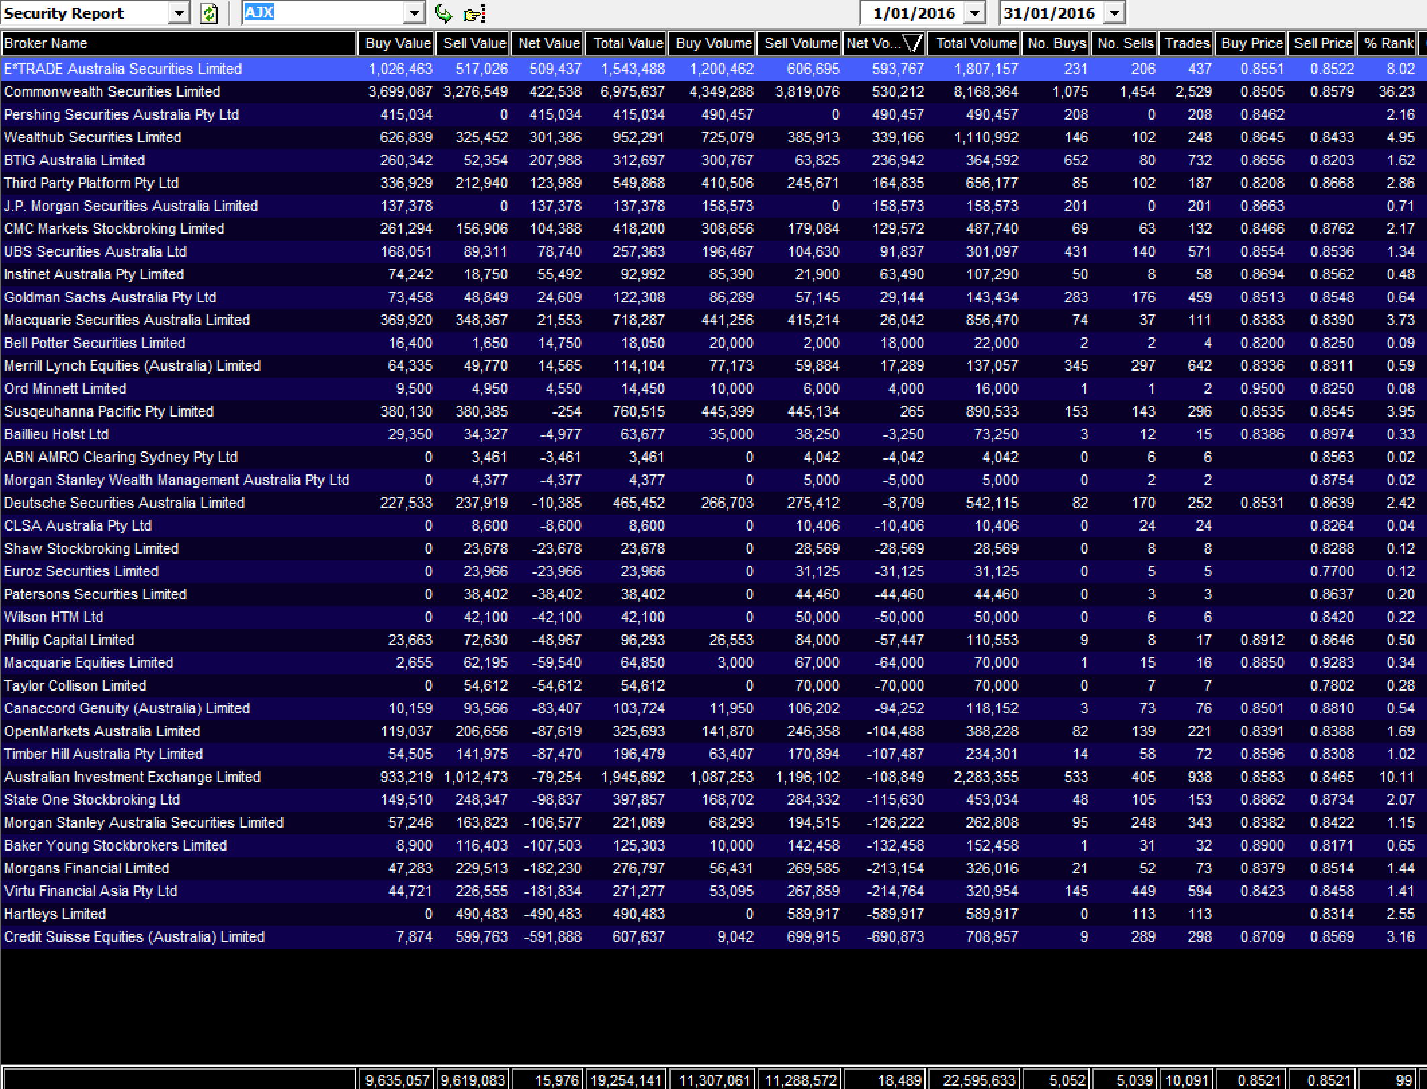The image size is (1427, 1089).
Task: Sort by Net Value column header
Action: [548, 44]
